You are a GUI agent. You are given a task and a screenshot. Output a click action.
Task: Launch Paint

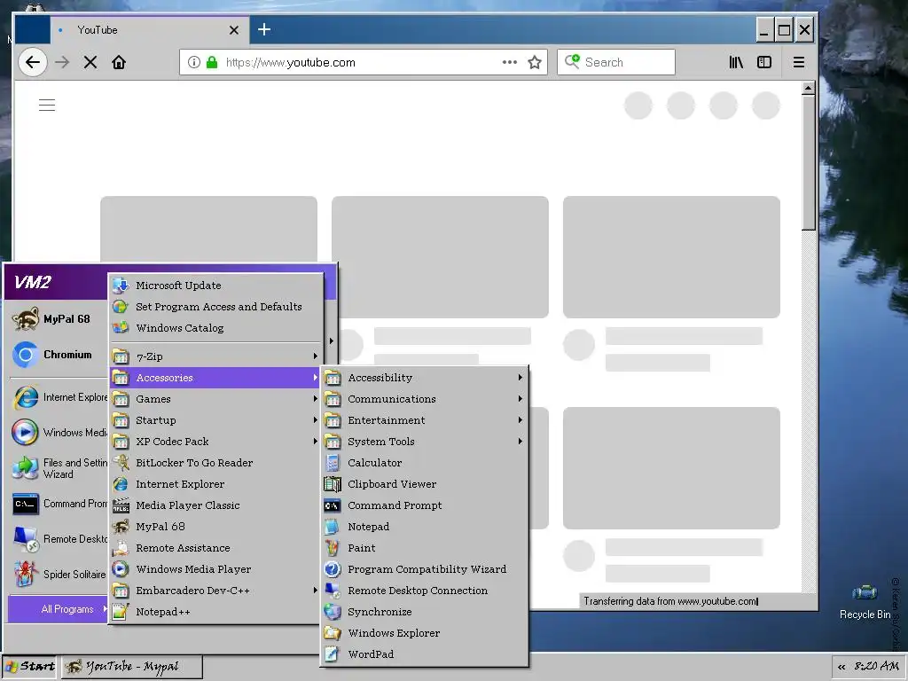[x=425, y=548]
